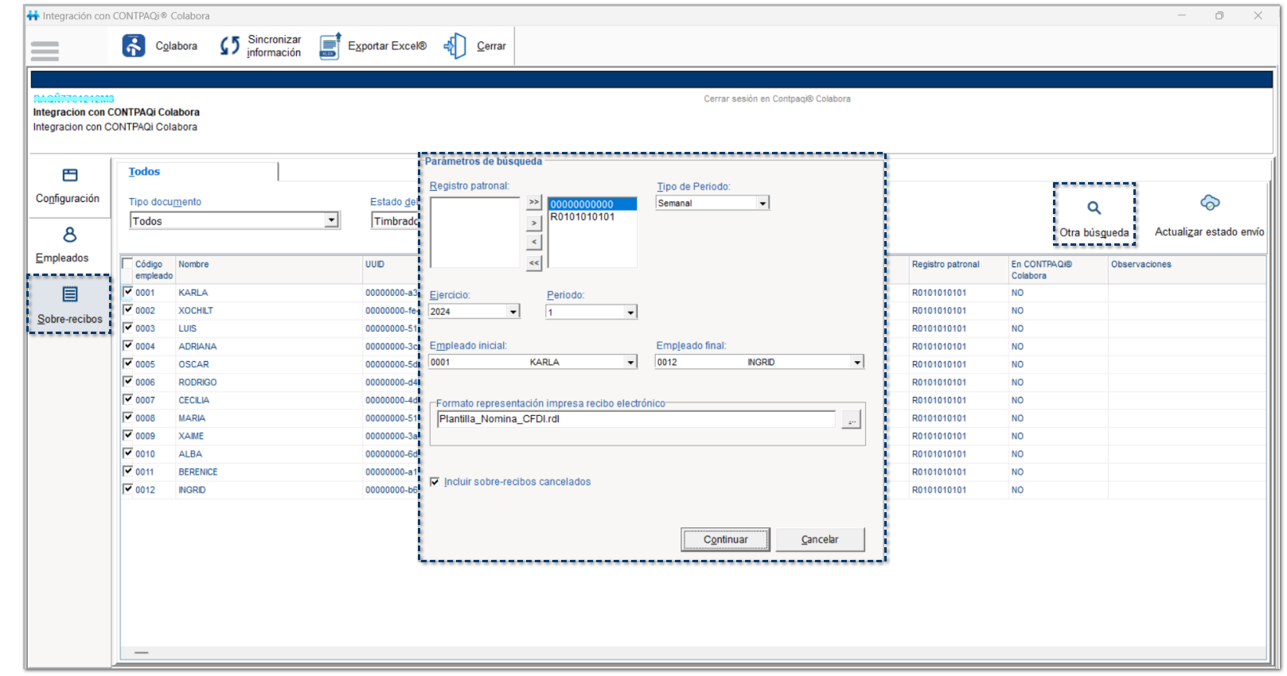Select the Sobre-recibos sidebar icon
The image size is (1287, 676).
(70, 295)
